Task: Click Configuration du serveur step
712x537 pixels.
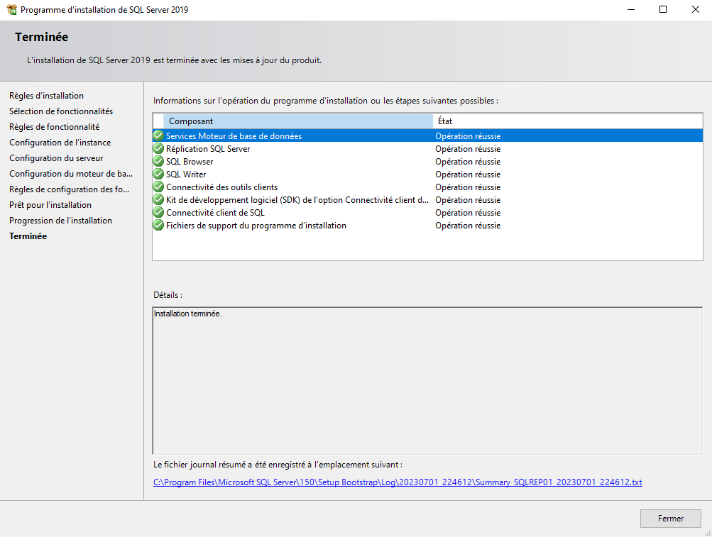Action: (56, 158)
